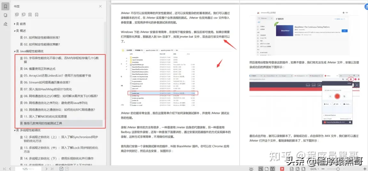
Task: Go to next page arrow
Action: (46, 169)
